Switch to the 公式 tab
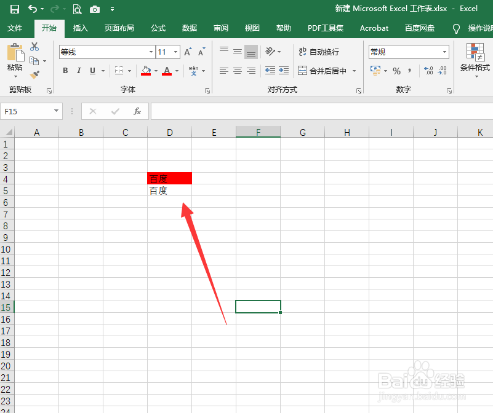Viewport: 493px width, 413px height. coord(158,28)
